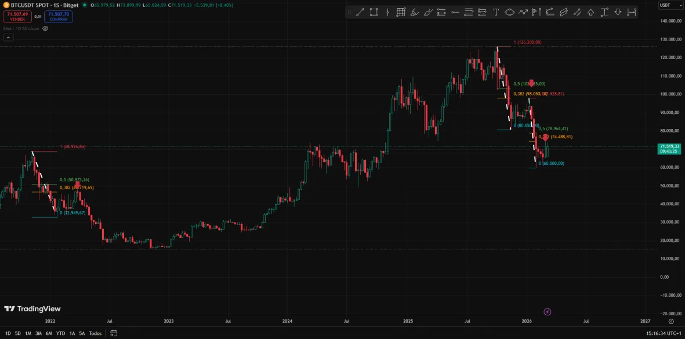Click the 2026 label on time axis
The height and width of the screenshot is (339, 685).
527,321
